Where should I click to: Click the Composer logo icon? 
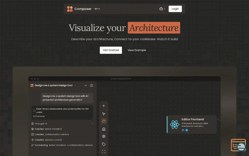click(x=70, y=9)
